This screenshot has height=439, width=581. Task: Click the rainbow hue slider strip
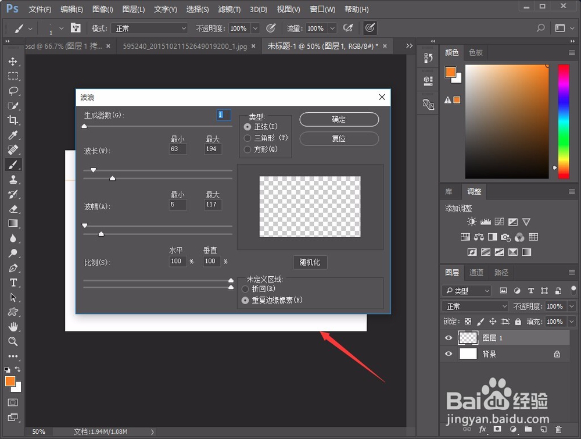click(x=564, y=122)
